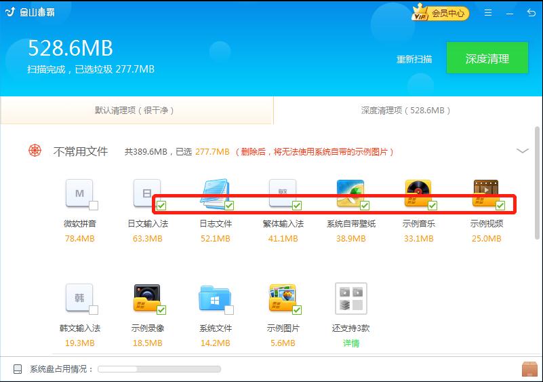Screen dimensions: 543x382
Task: Minimize the 金山毒霸 window
Action: point(509,13)
